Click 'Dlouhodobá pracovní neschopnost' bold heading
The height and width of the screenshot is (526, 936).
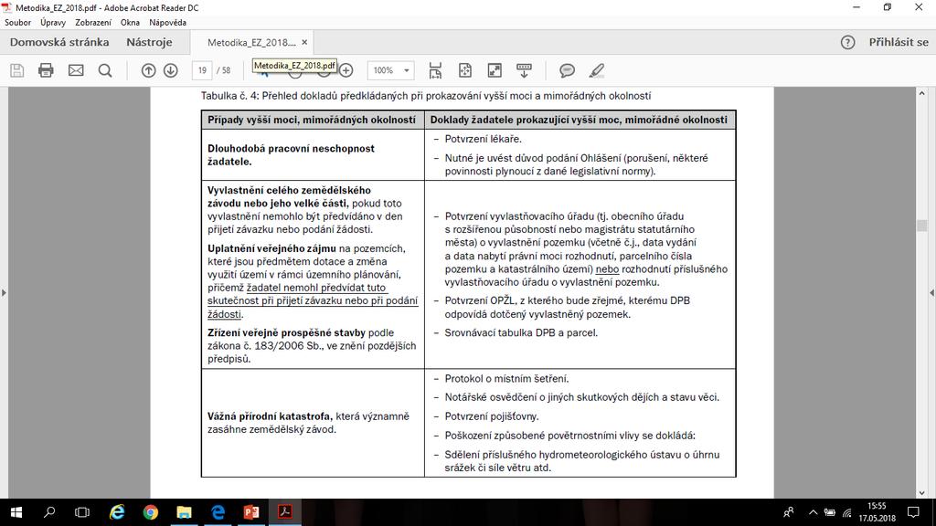(x=291, y=149)
